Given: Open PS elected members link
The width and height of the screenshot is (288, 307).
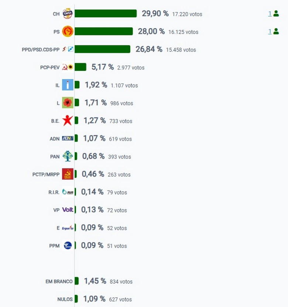Looking at the screenshot, I should pyautogui.click(x=270, y=31).
